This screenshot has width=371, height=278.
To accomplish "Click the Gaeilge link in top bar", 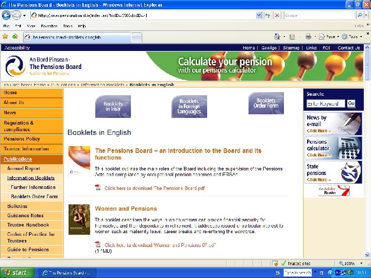I will pos(269,48).
